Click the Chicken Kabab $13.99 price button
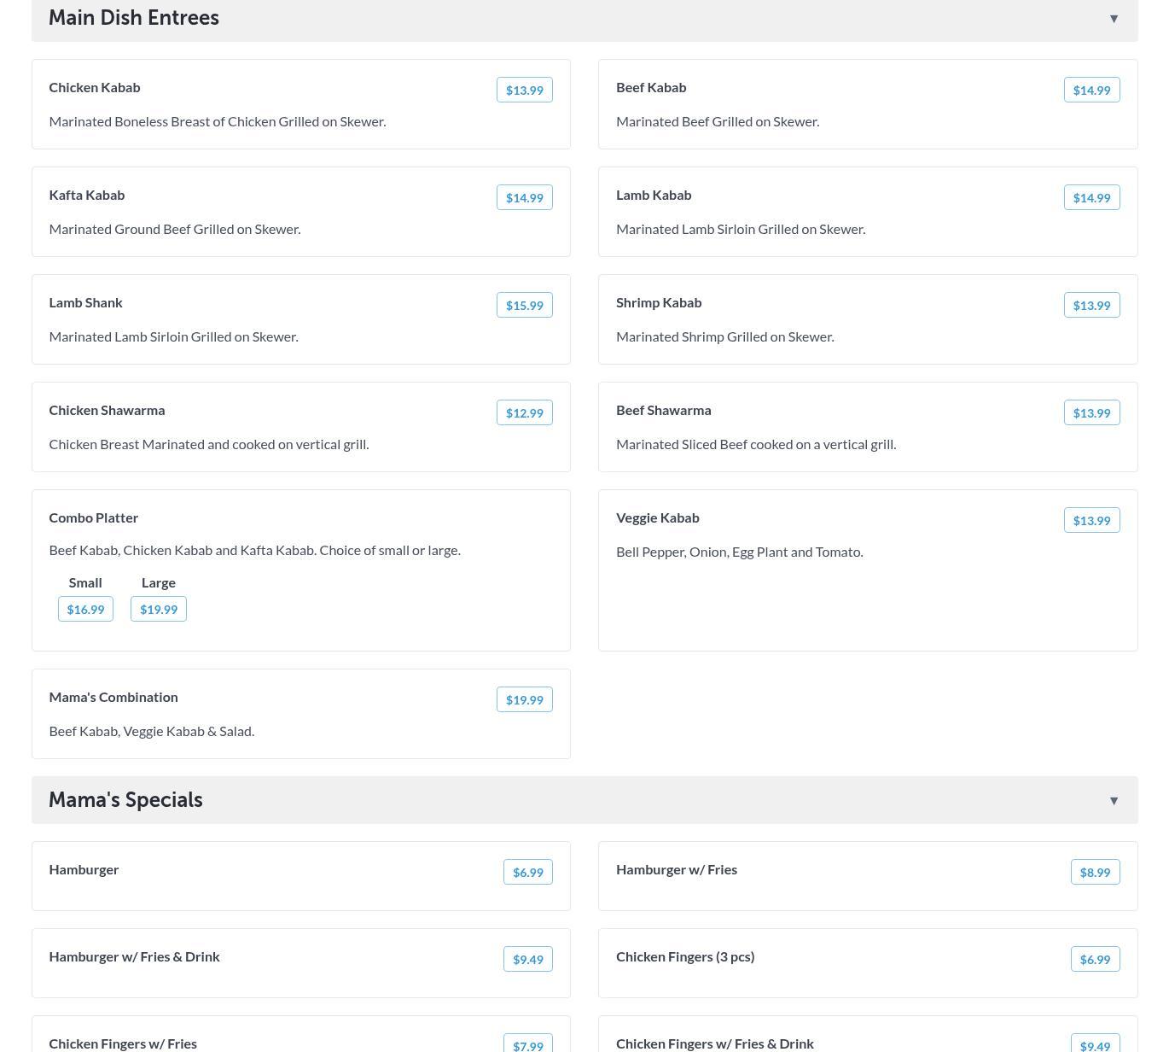1169x1052 pixels. 524,91
